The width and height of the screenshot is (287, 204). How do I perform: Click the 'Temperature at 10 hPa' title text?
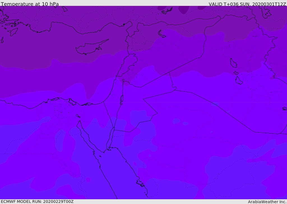pos(30,4)
